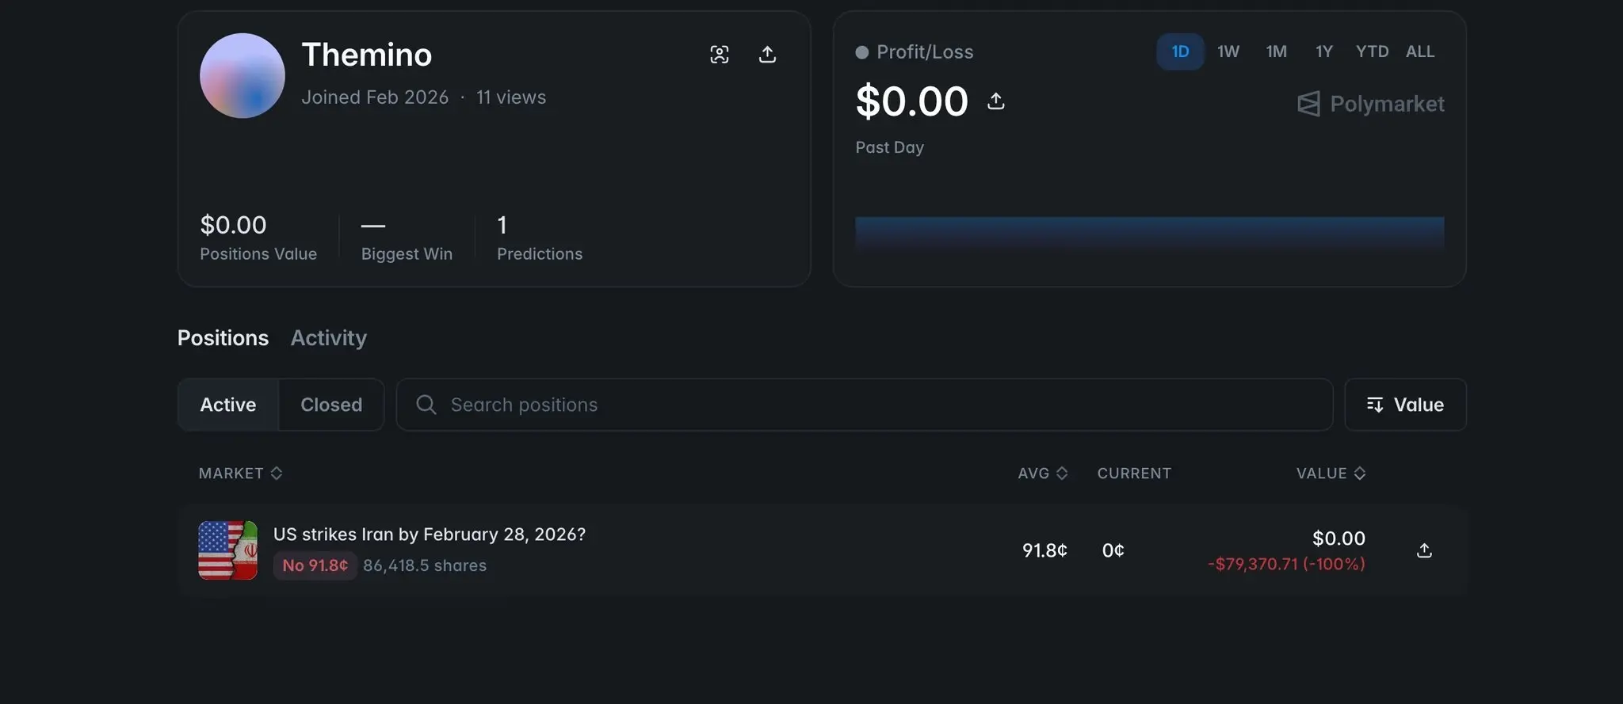The width and height of the screenshot is (1623, 704).
Task: Click the share icon on US strikes Iran row
Action: coord(1424,550)
